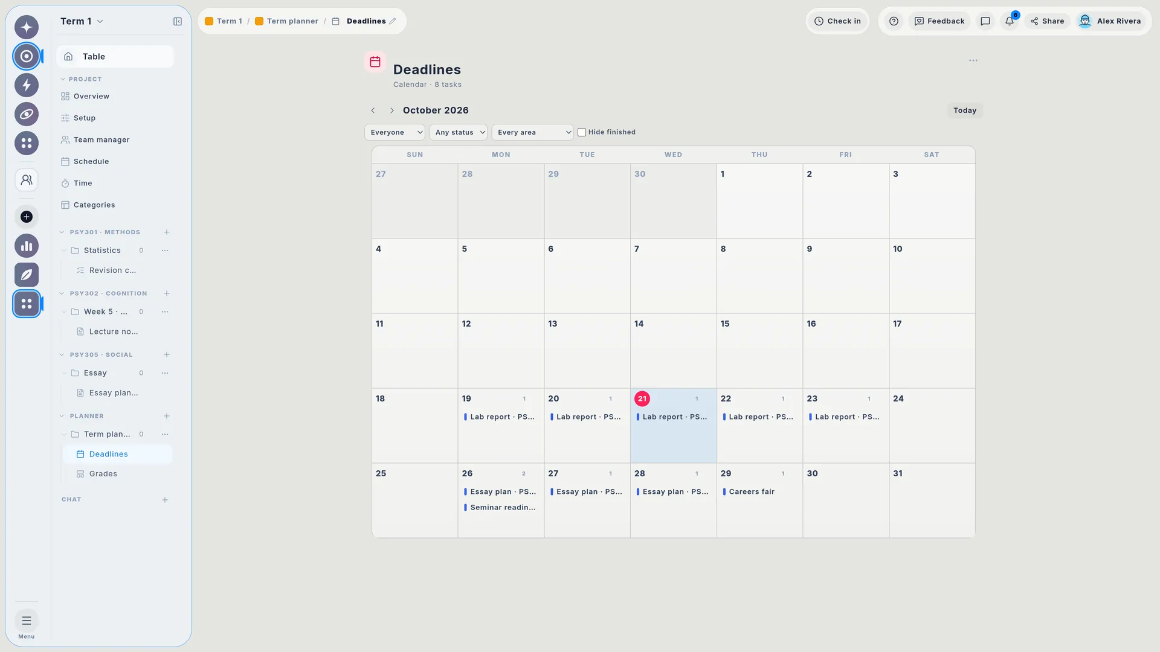Open Term planner folder three-dot options

(165, 435)
